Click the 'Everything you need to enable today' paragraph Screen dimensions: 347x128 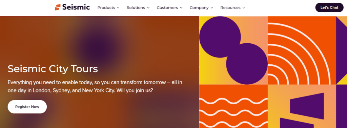click(x=95, y=86)
